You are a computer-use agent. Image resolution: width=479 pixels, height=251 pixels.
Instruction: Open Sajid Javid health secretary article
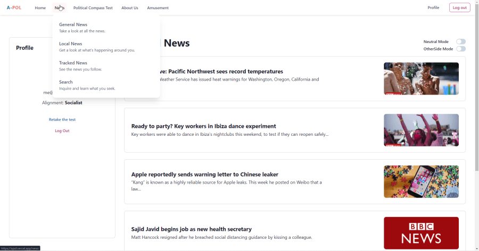pyautogui.click(x=191, y=229)
